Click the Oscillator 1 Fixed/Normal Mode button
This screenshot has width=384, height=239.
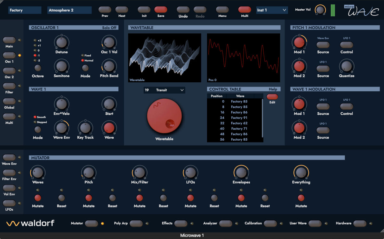click(x=85, y=68)
